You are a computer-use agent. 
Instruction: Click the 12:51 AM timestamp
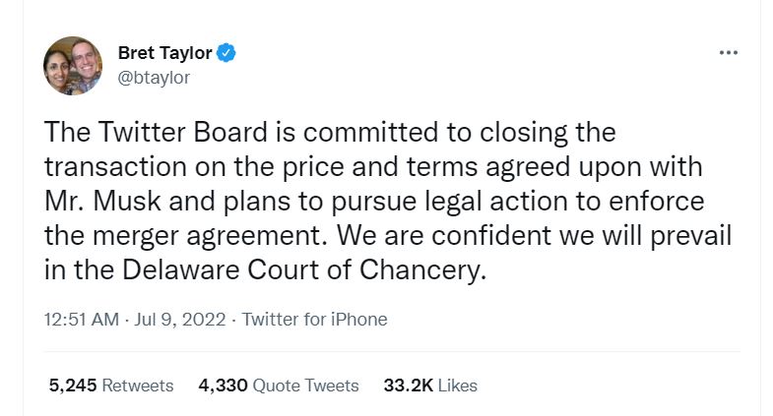tap(82, 320)
